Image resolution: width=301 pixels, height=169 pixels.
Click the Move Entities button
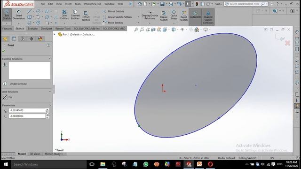(x=113, y=23)
